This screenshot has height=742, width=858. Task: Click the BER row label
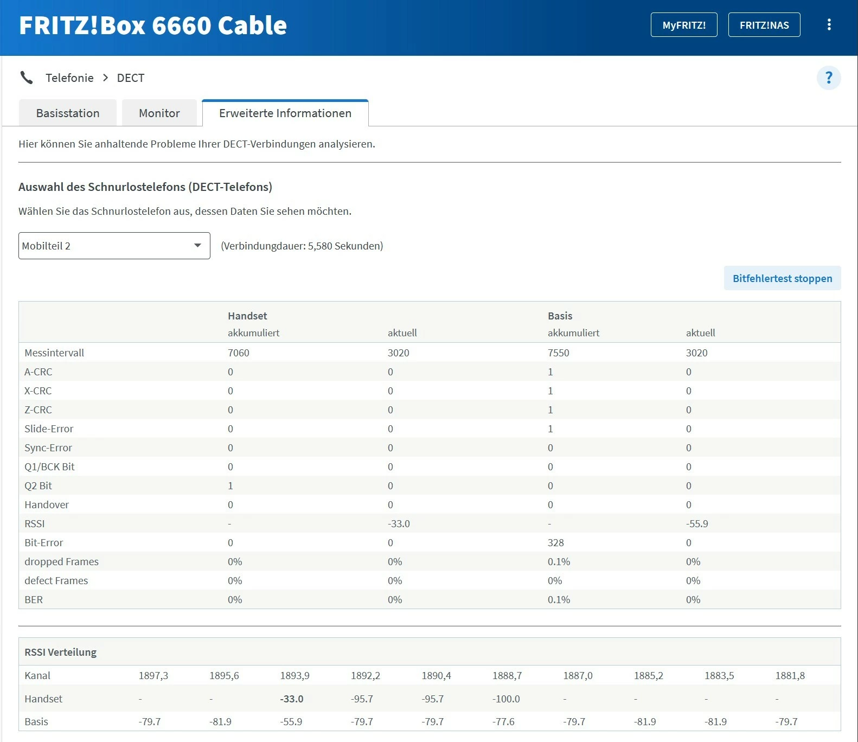click(34, 599)
